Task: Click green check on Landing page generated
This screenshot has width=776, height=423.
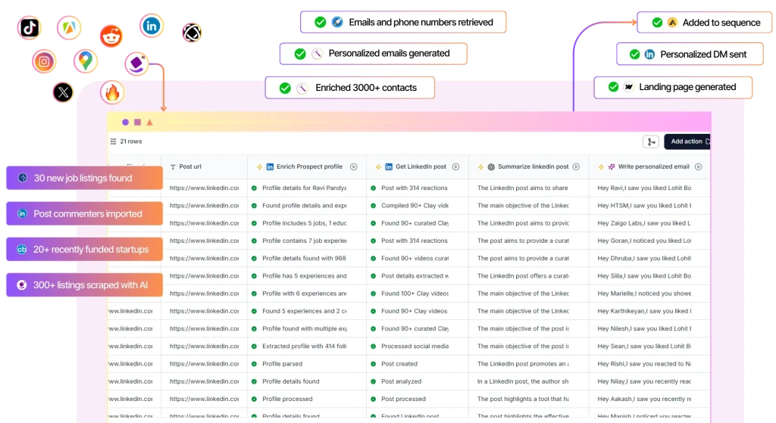Action: pyautogui.click(x=613, y=87)
